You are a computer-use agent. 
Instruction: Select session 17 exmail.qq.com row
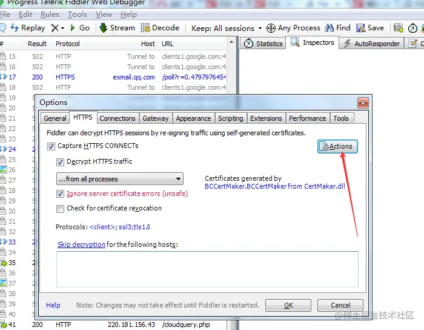coord(113,77)
